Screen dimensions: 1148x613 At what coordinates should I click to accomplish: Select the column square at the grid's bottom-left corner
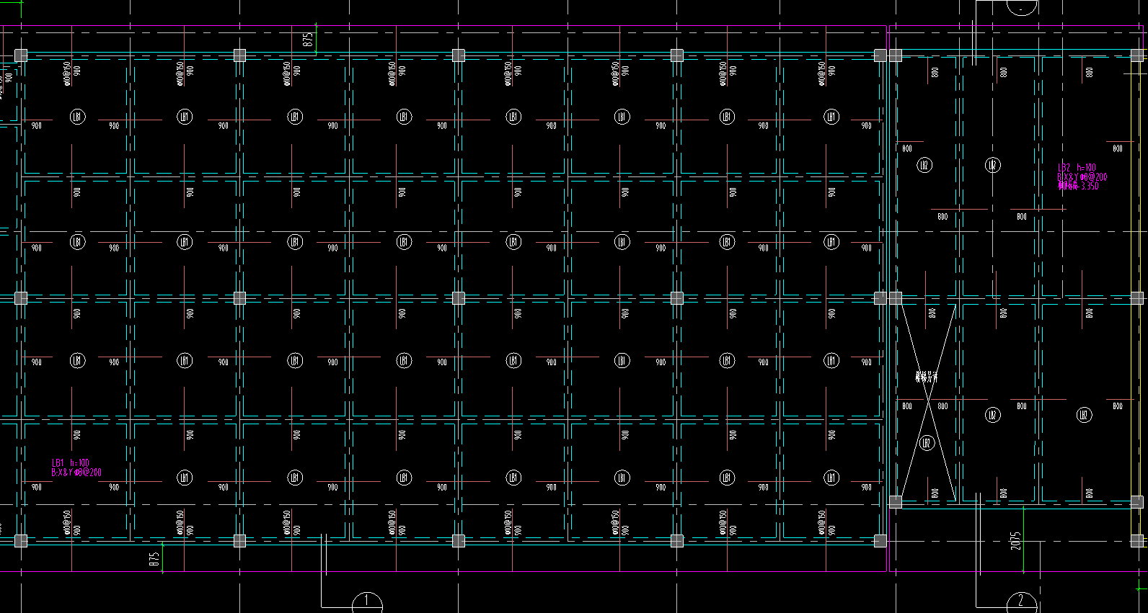pyautogui.click(x=21, y=541)
